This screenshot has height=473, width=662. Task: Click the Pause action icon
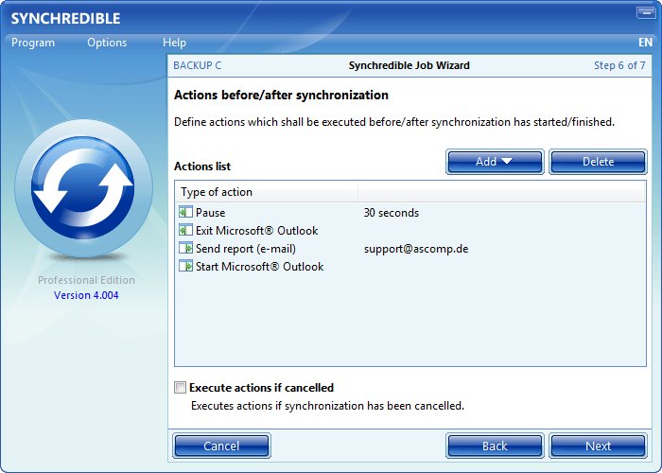[x=185, y=213]
